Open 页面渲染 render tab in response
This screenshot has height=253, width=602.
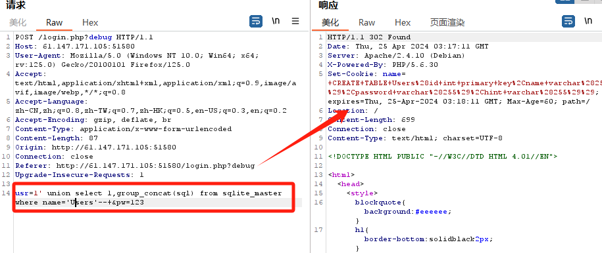tap(447, 22)
